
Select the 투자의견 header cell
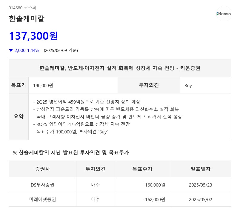(149, 85)
